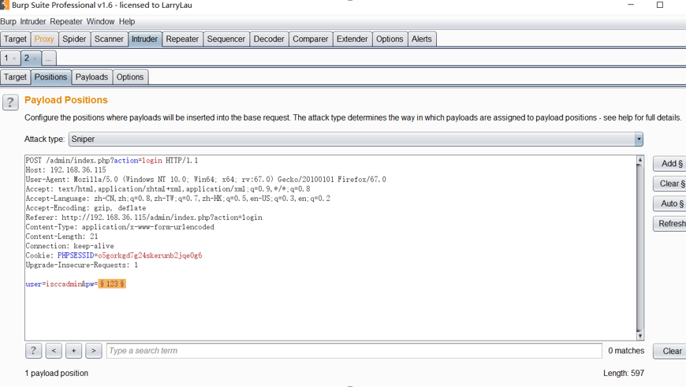Click the Accept-Encoding header line
686x387 pixels.
point(86,208)
